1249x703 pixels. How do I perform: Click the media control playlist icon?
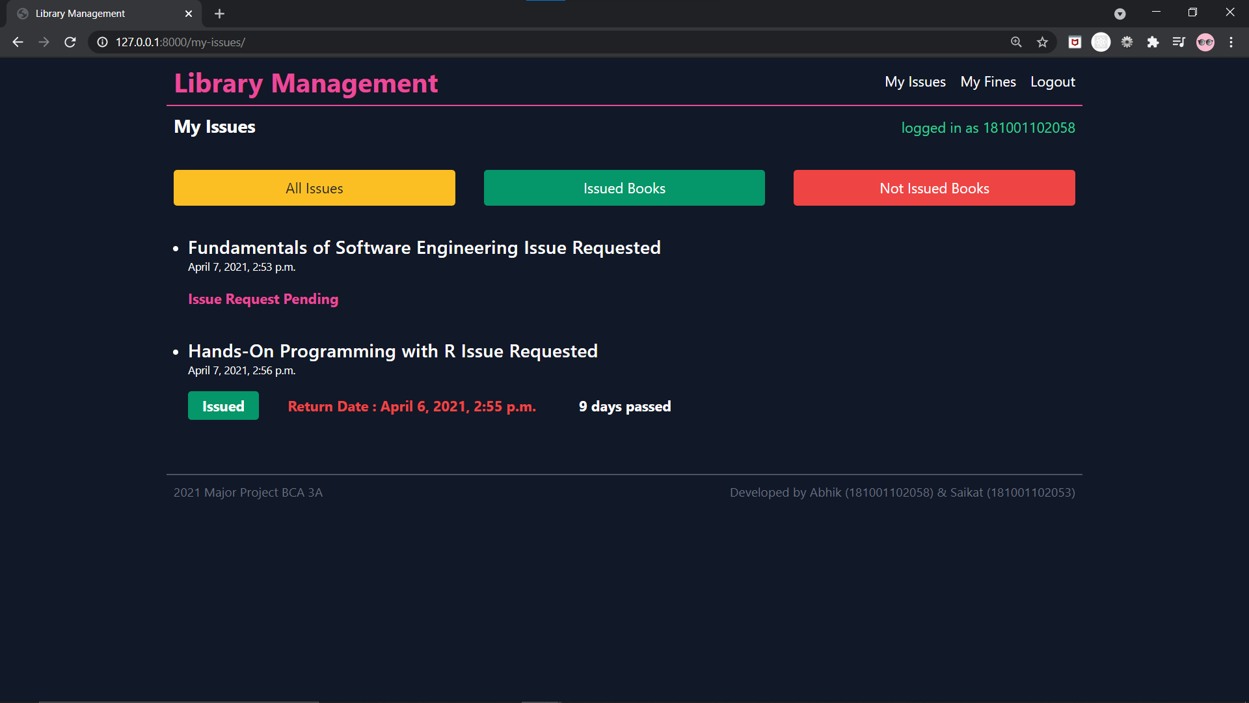pos(1179,42)
